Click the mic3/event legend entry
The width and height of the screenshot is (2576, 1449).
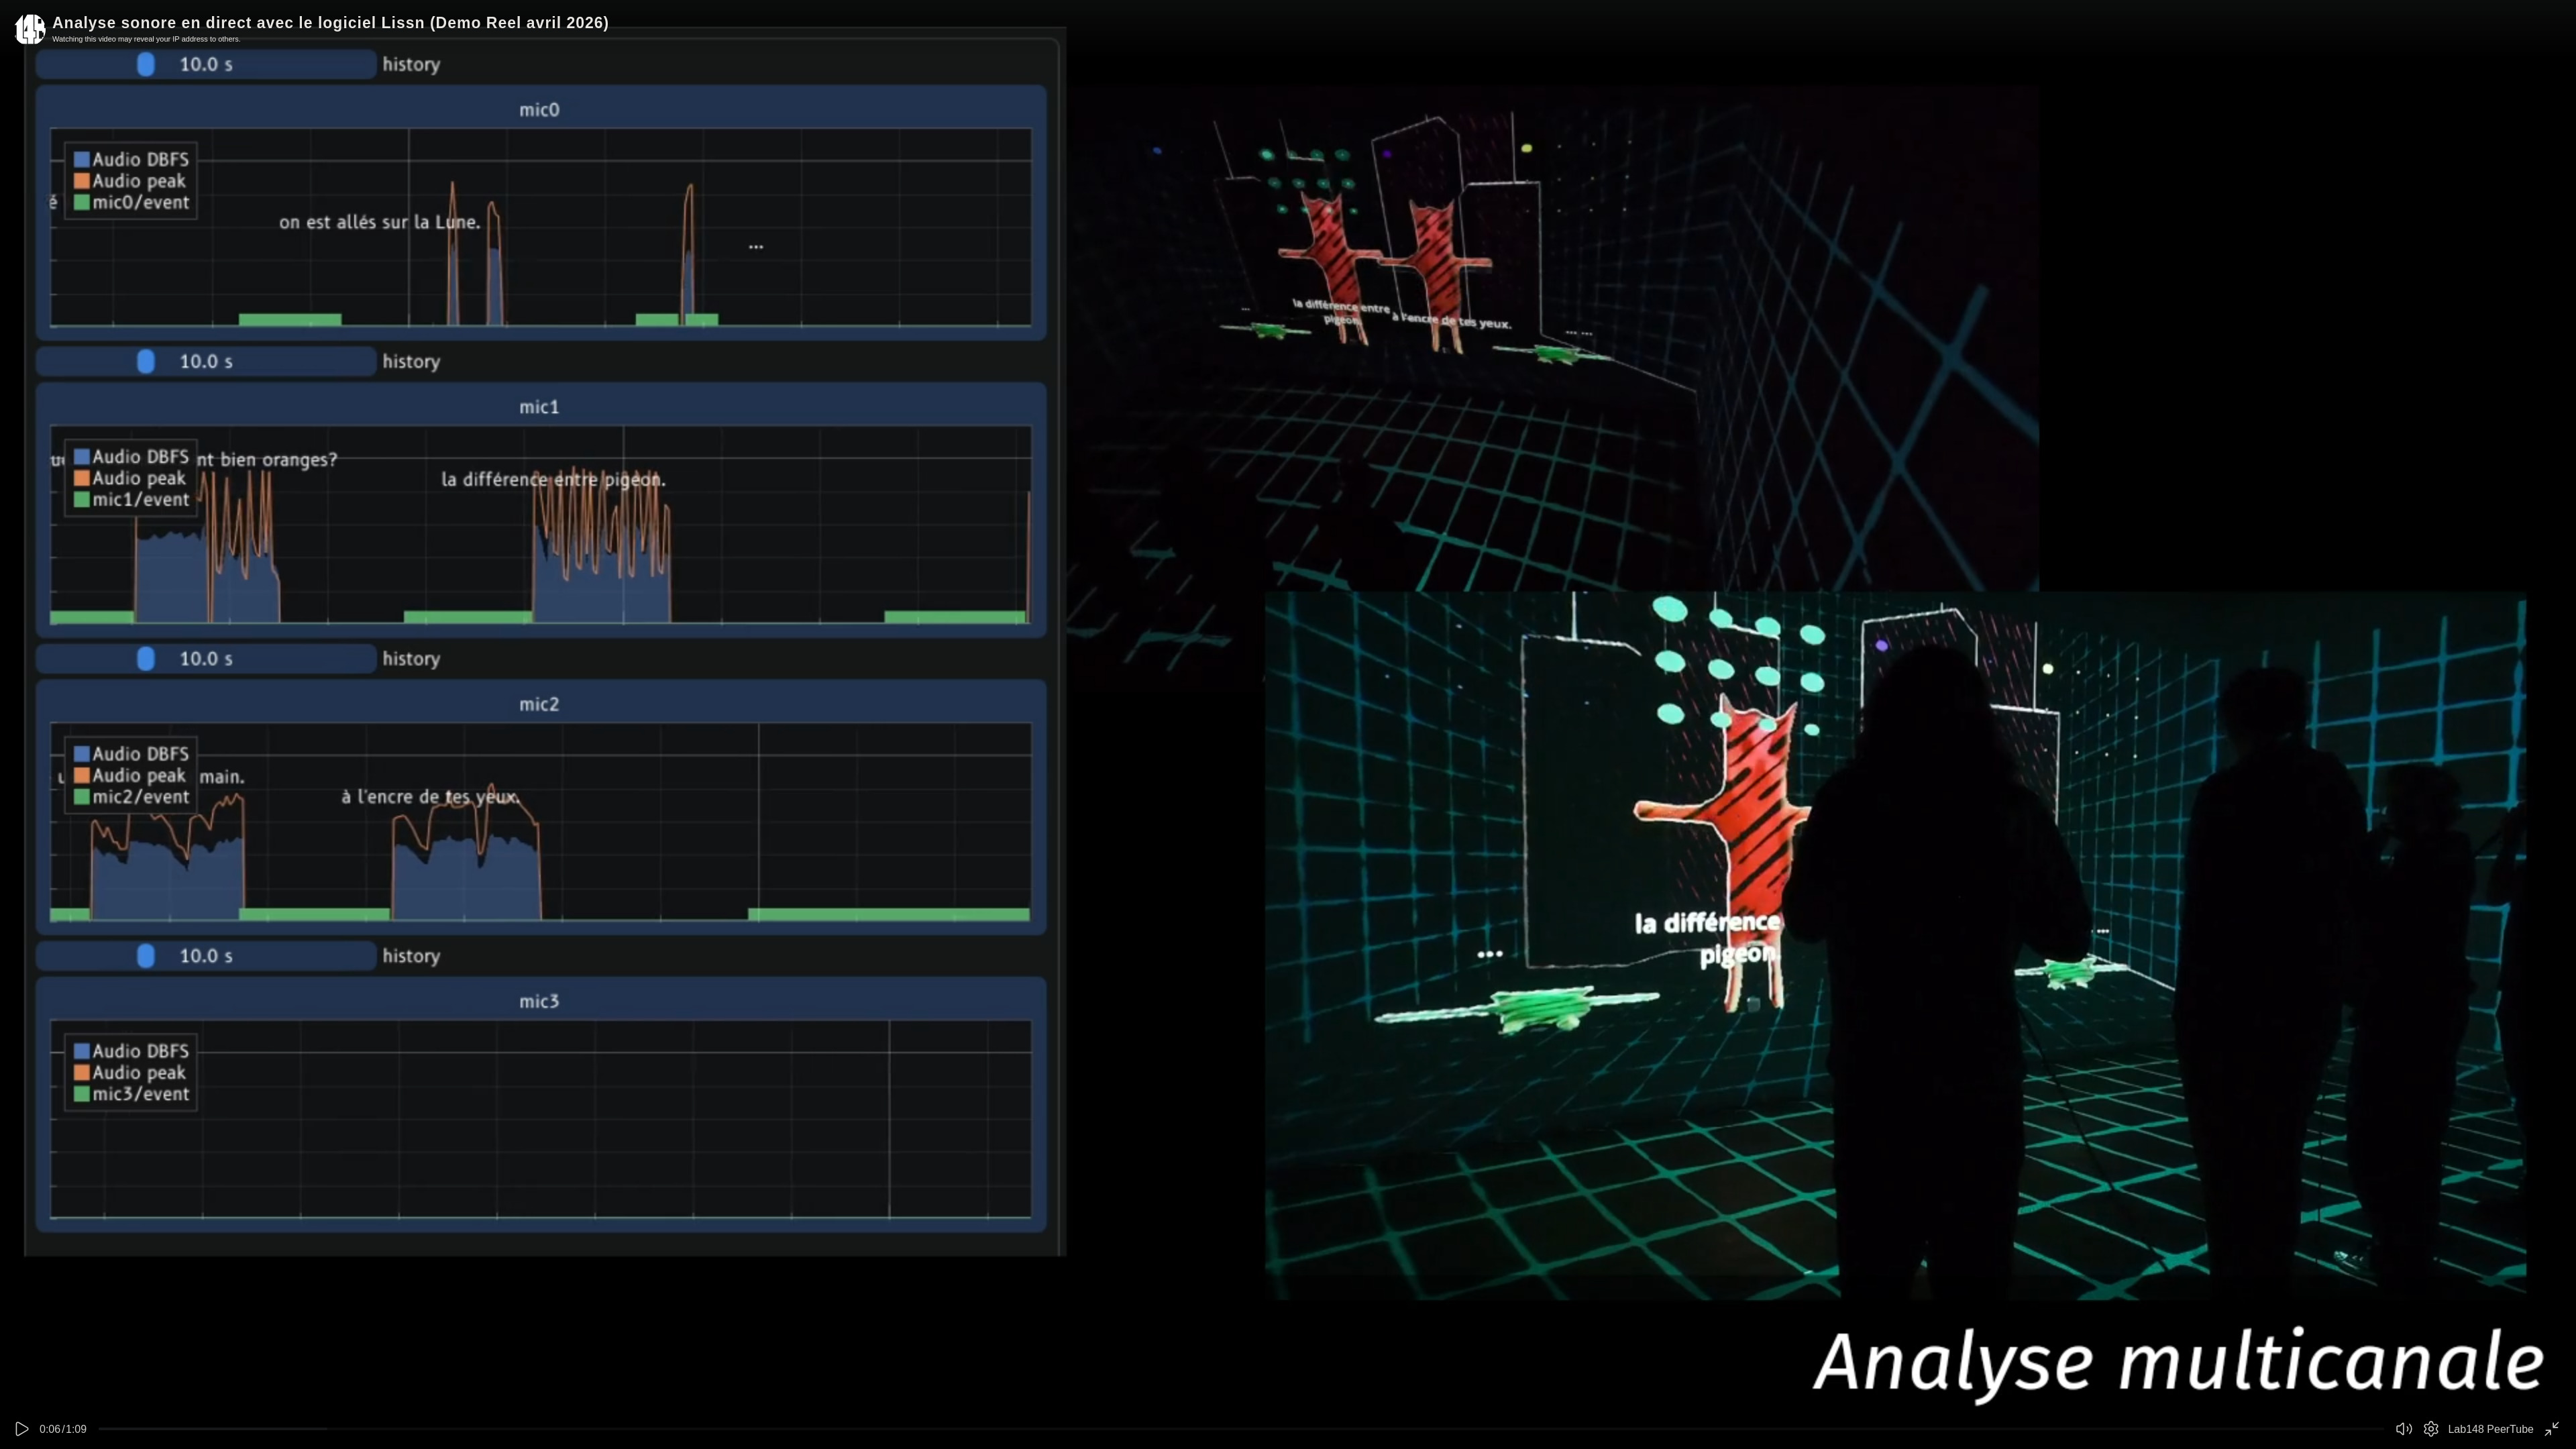click(x=131, y=1094)
